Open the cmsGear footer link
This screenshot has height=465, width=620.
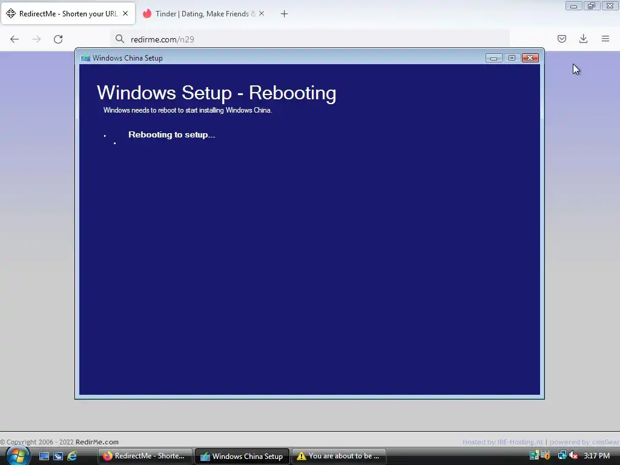coord(605,442)
